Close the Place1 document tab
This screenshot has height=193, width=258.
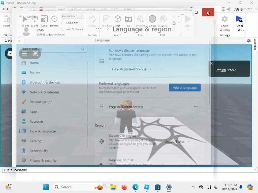(19, 41)
